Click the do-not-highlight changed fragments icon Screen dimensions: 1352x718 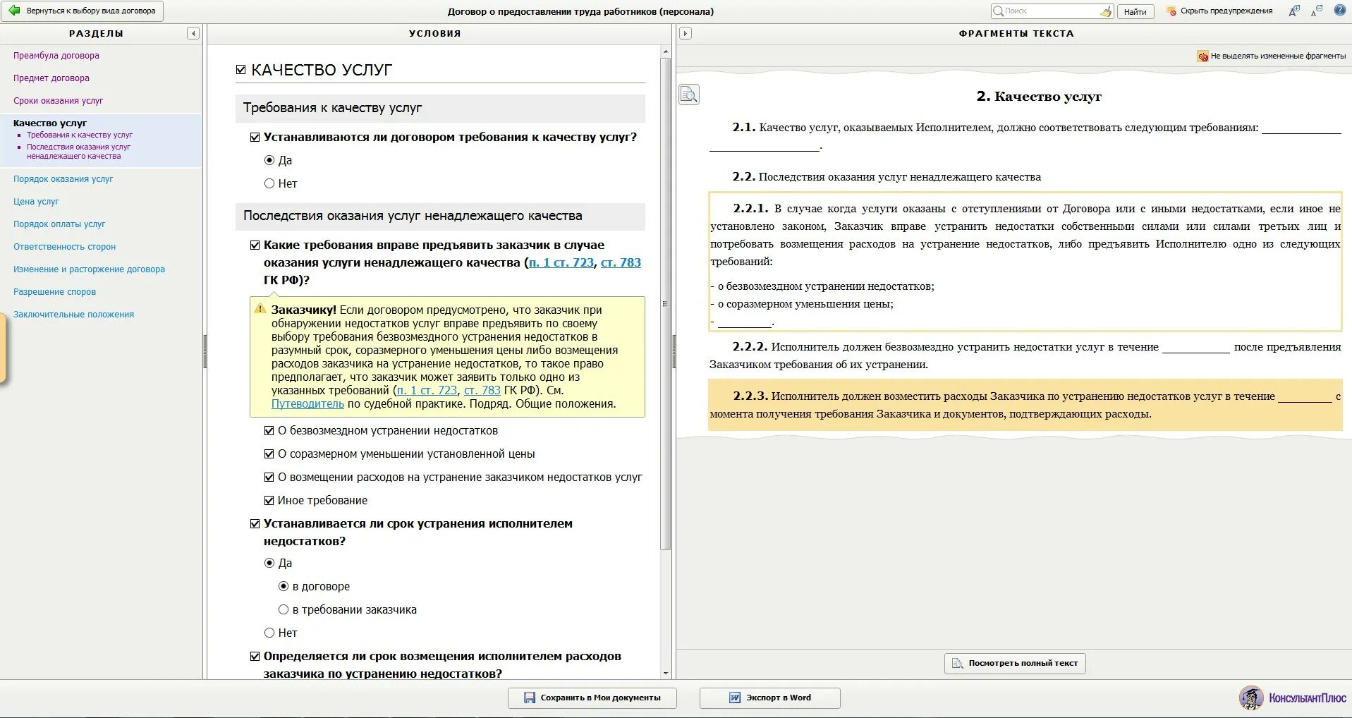(1202, 56)
